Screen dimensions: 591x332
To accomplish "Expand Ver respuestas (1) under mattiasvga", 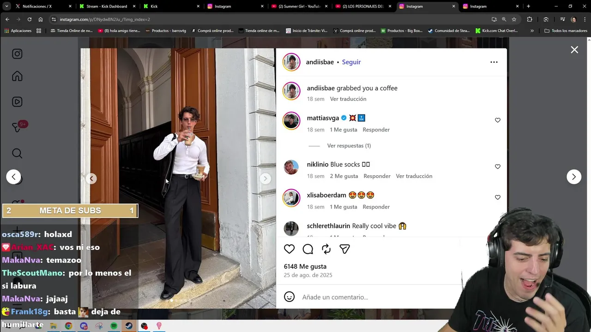I will tap(349, 146).
